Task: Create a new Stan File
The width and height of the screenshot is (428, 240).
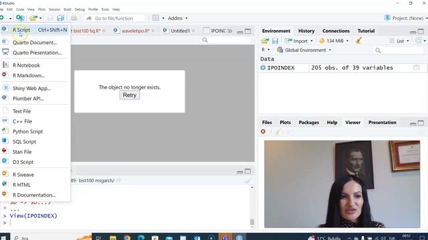Action: pyautogui.click(x=34, y=152)
